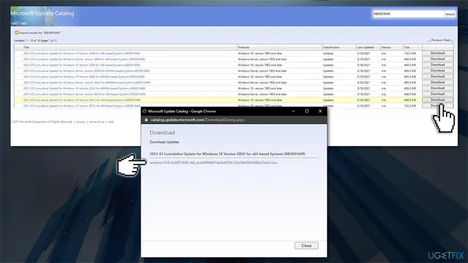Open Windows 10 Version 20H2 x86-based update link
This screenshot has height=263, width=468.
(x=82, y=106)
